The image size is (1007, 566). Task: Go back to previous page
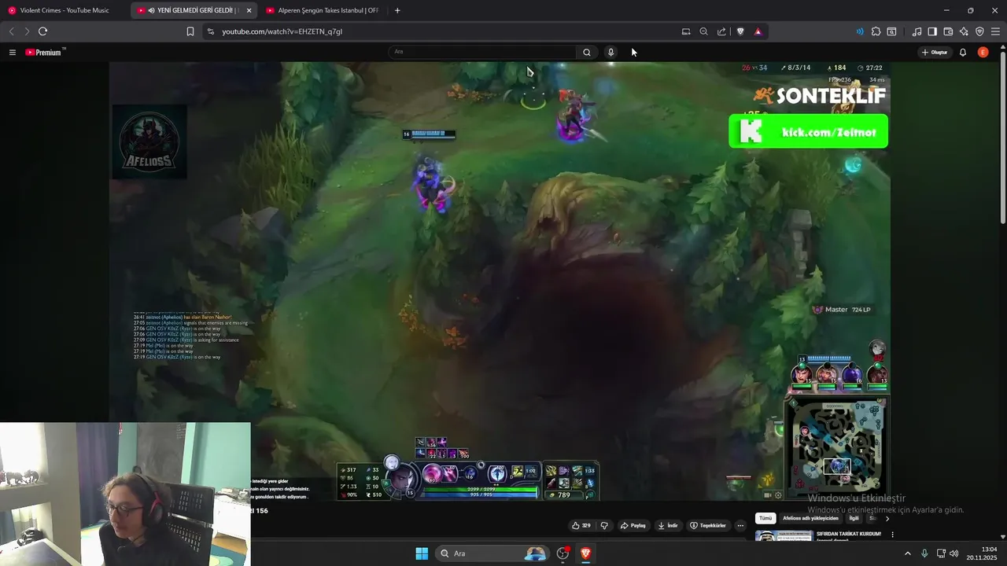[11, 31]
